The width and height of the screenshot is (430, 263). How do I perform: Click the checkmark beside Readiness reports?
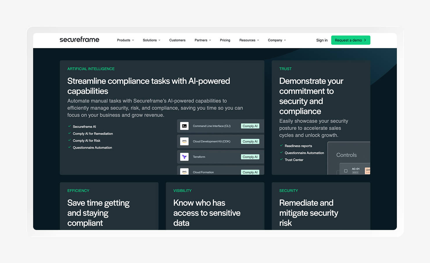point(281,145)
